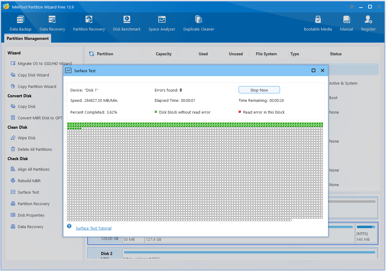Click the Delete All Partitions label
The width and height of the screenshot is (386, 271).
pyautogui.click(x=35, y=149)
